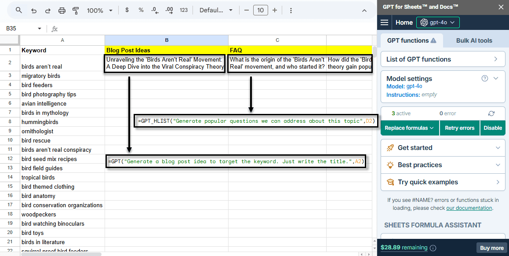The image size is (509, 256).
Task: Click the Model settings help icon
Action: [485, 78]
